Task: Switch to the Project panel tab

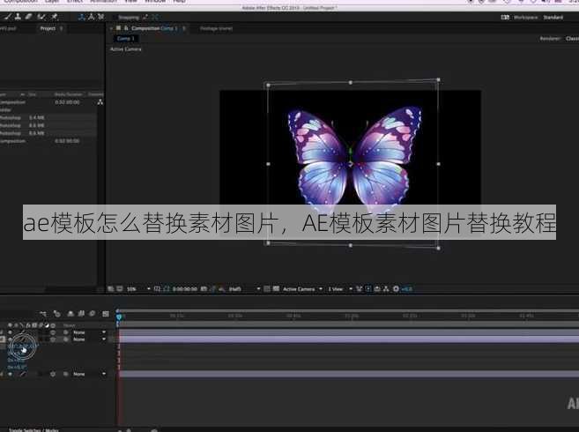Action: 48,28
